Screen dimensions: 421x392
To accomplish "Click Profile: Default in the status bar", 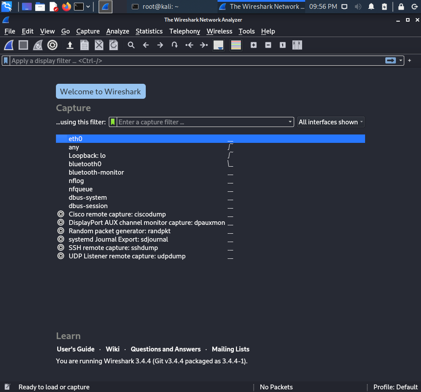I will click(395, 387).
